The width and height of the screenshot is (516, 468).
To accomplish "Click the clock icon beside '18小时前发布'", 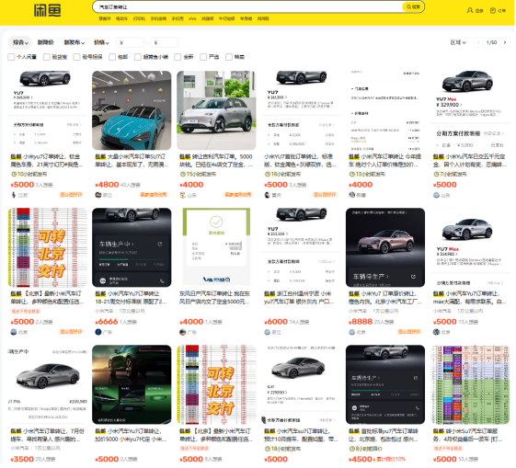I will (268, 449).
